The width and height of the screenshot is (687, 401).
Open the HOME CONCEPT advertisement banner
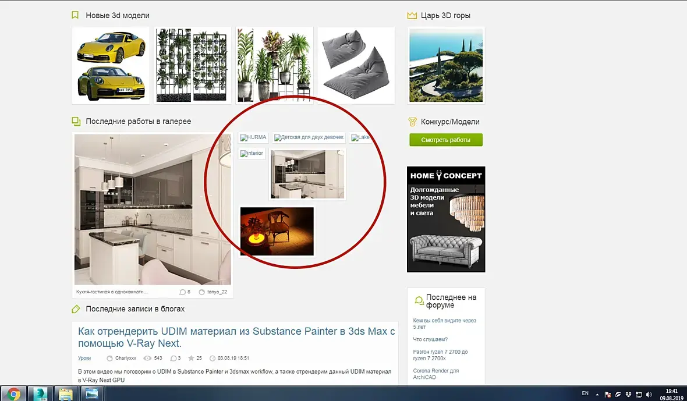point(446,219)
